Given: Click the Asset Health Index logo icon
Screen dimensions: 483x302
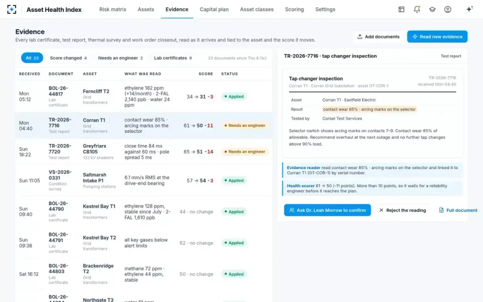Looking at the screenshot, I should (12, 9).
